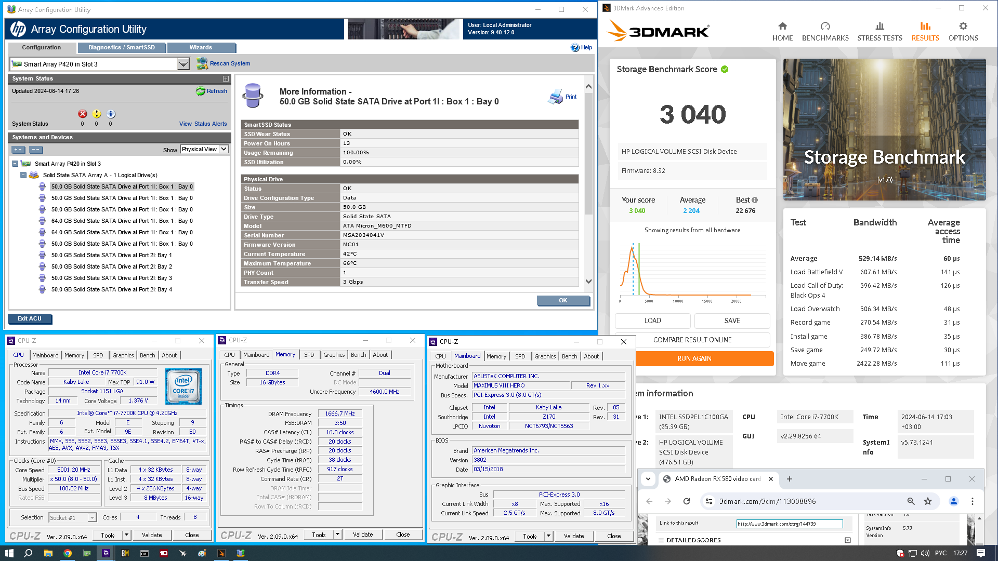998x561 pixels.
Task: Click the Best score info icon
Action: (755, 200)
